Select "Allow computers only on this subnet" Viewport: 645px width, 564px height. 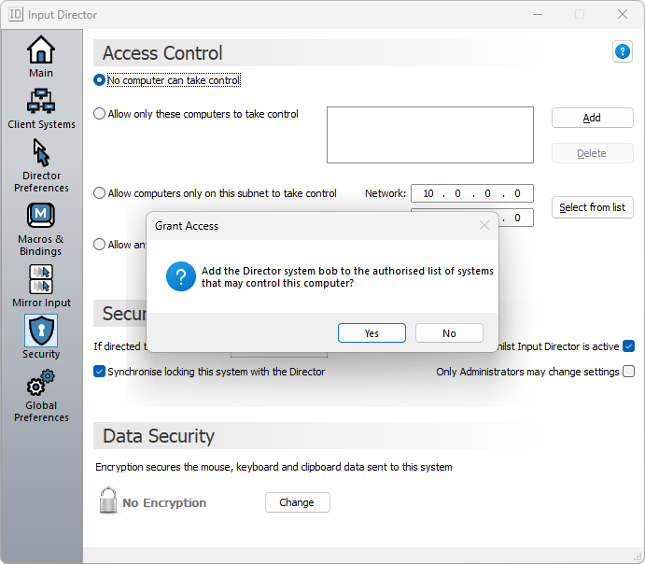click(100, 193)
